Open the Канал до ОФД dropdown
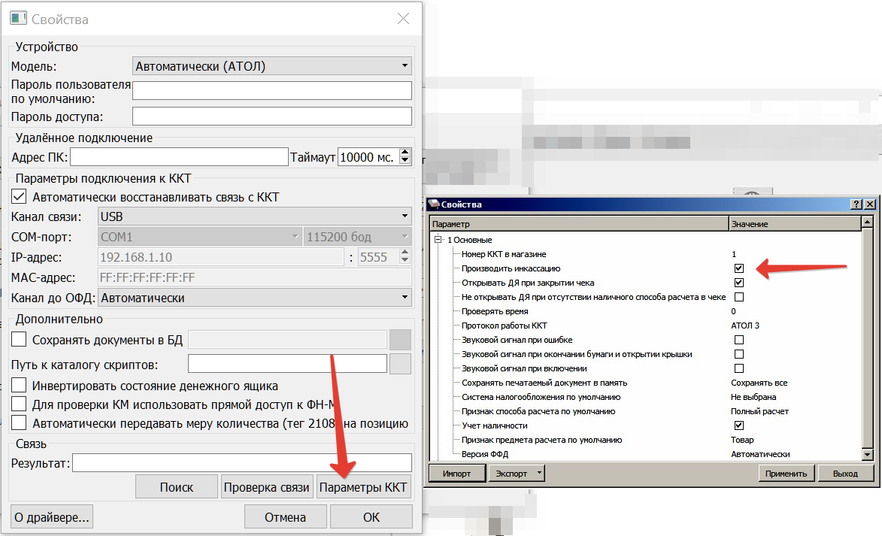The image size is (882, 536). [255, 298]
